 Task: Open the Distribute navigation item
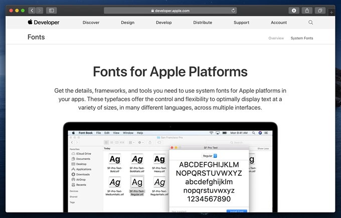[x=203, y=23]
